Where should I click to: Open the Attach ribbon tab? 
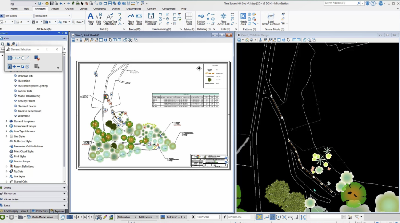(x=55, y=8)
